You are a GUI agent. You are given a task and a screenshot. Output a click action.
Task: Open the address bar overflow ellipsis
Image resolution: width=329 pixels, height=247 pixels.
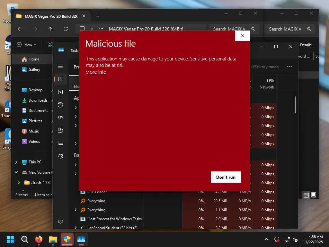(101, 29)
